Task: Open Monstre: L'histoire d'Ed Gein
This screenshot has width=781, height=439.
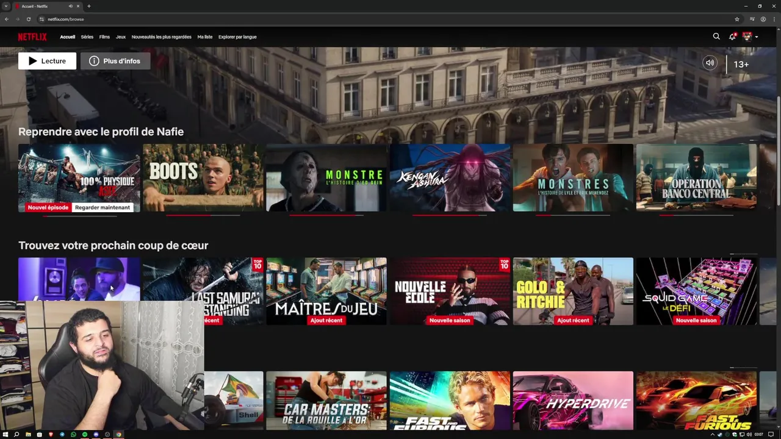Action: pyautogui.click(x=326, y=177)
